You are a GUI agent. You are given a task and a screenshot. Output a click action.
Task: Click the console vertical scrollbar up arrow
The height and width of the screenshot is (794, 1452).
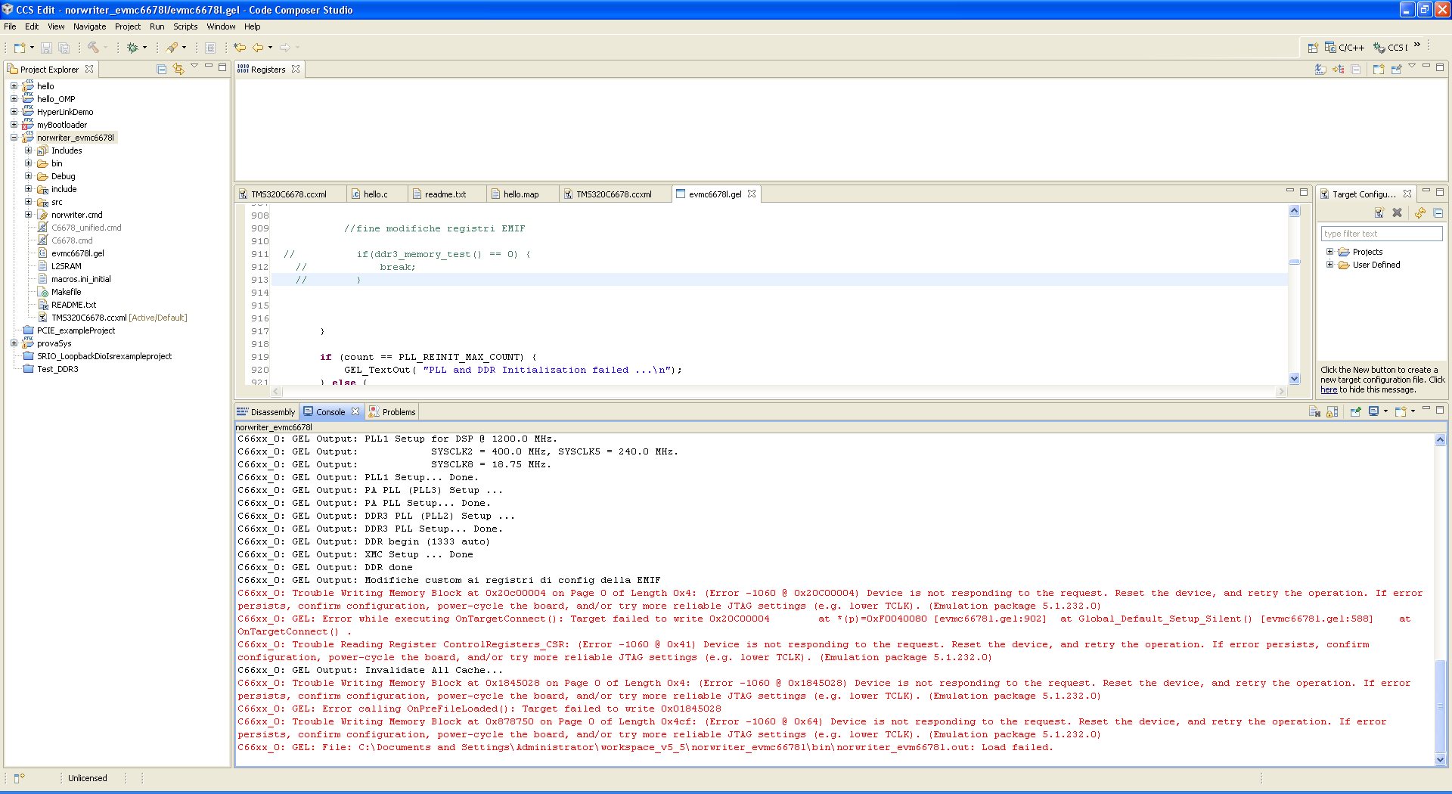(x=1440, y=440)
